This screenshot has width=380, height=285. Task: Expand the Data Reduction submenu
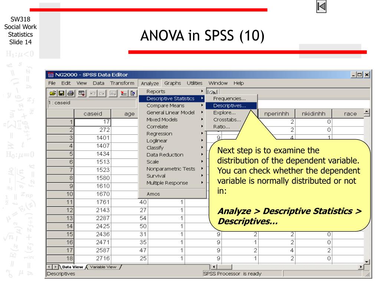(x=172, y=155)
